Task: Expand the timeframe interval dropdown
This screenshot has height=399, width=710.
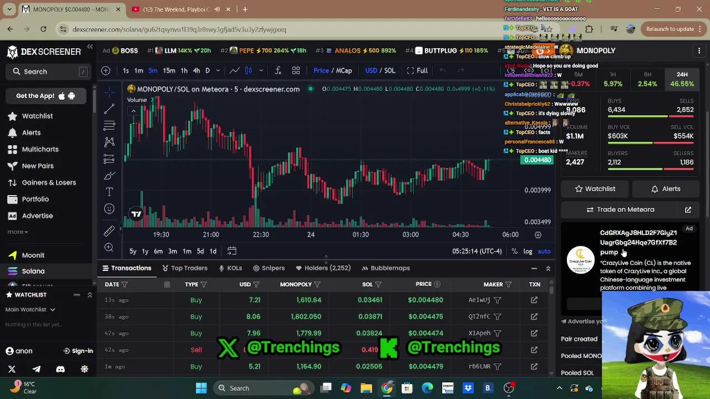Action: point(218,70)
